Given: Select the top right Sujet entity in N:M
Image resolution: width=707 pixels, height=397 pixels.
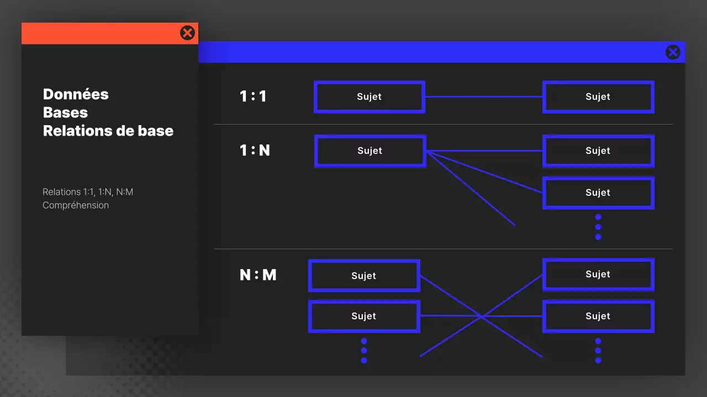Looking at the screenshot, I should (598, 274).
